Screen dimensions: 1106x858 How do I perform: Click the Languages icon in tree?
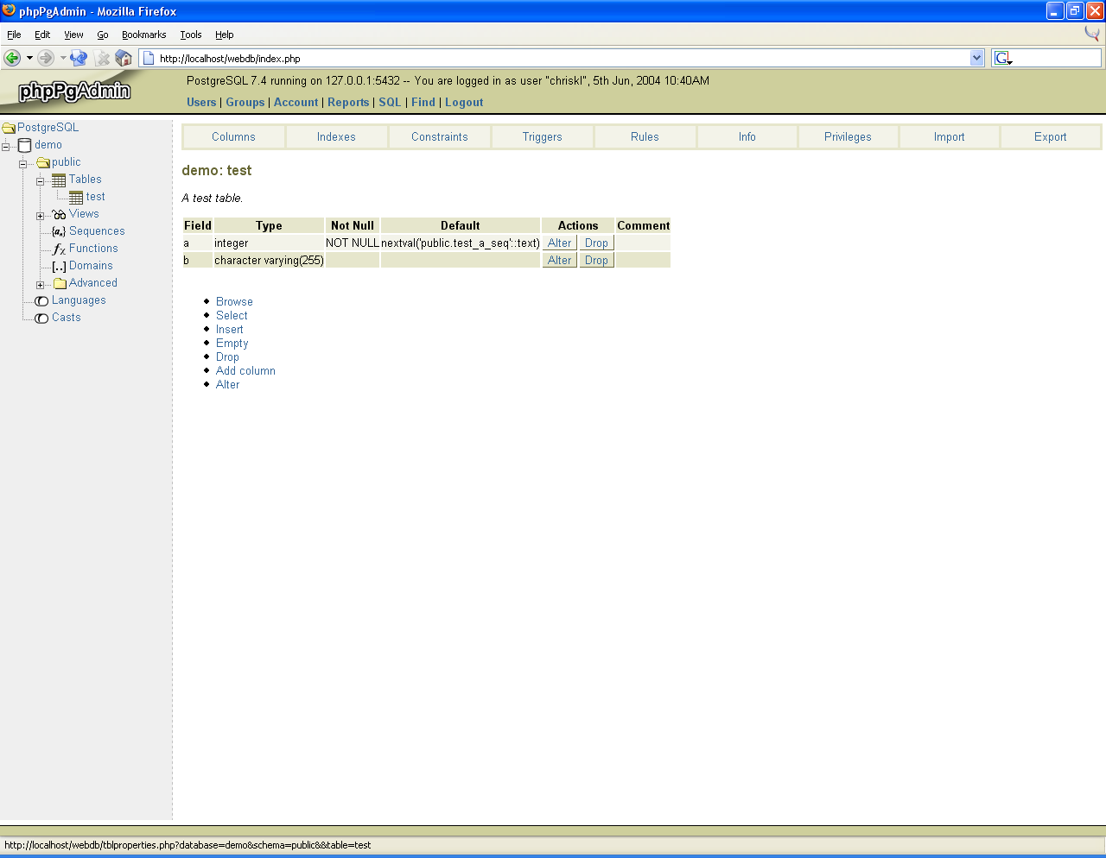pyautogui.click(x=41, y=300)
